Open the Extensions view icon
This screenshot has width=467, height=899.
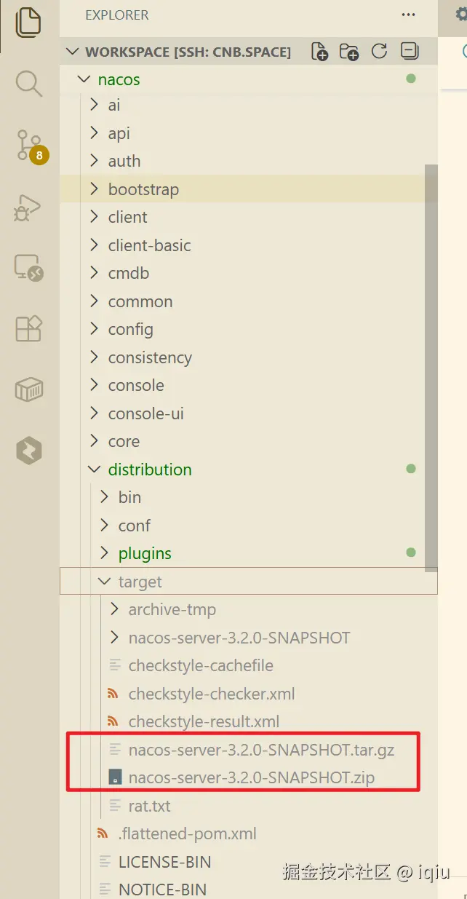tap(28, 329)
